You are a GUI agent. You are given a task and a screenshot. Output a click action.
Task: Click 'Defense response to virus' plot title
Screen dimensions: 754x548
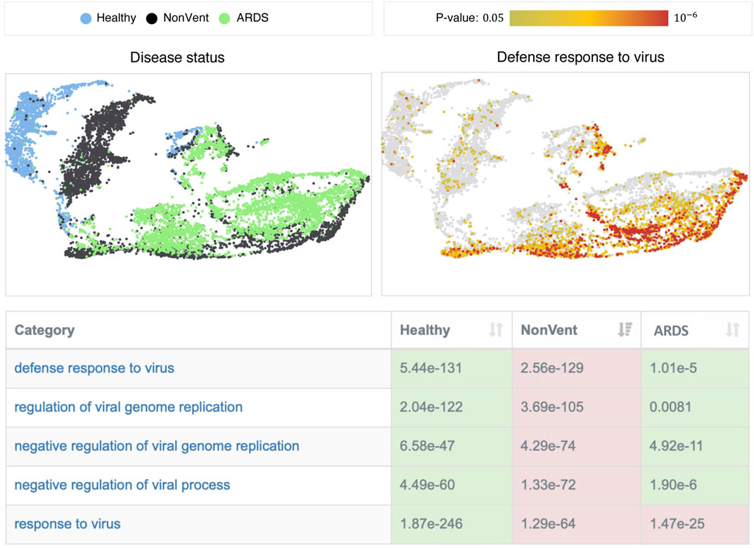[580, 57]
